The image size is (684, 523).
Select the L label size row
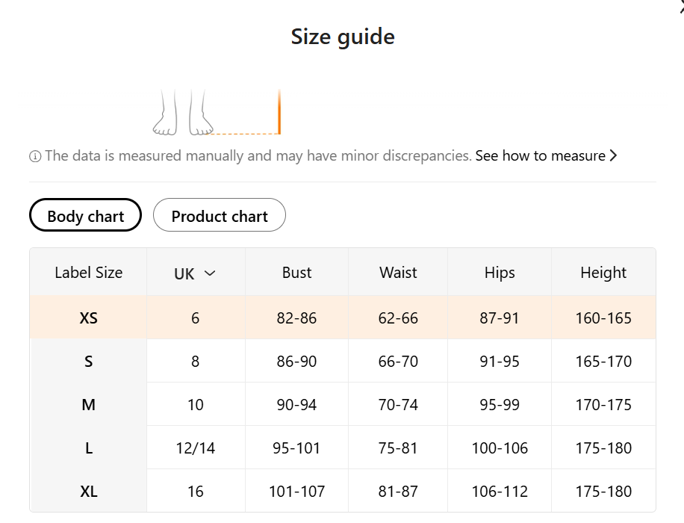[x=88, y=448]
